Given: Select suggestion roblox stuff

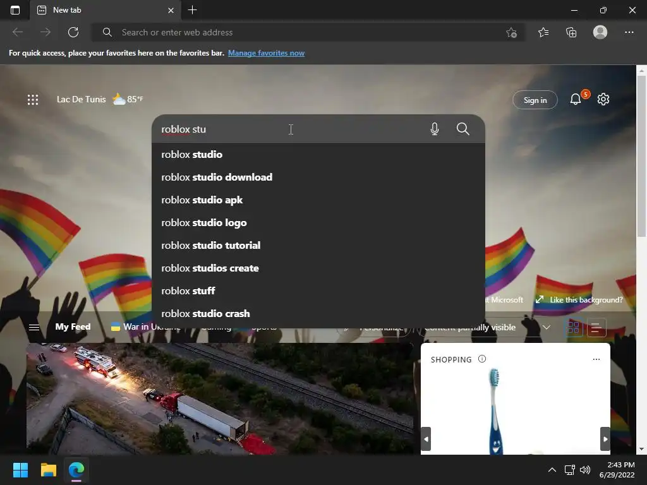Looking at the screenshot, I should (318, 290).
